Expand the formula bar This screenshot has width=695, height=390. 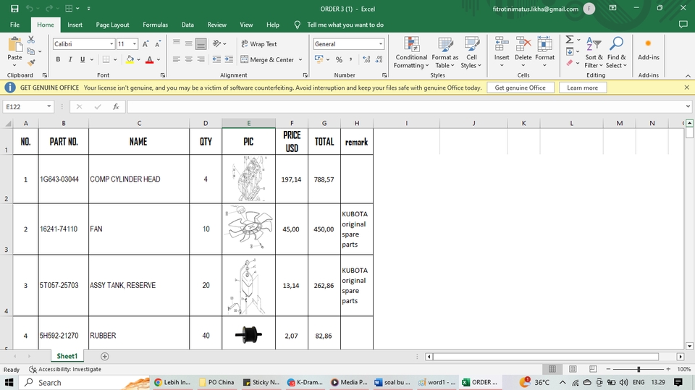[688, 106]
